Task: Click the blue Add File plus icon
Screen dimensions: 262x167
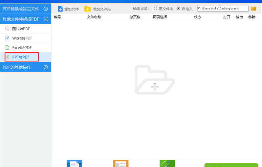Action: coord(60,9)
